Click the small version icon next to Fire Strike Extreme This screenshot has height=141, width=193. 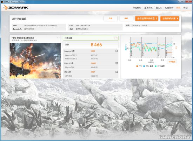[x=58, y=38]
